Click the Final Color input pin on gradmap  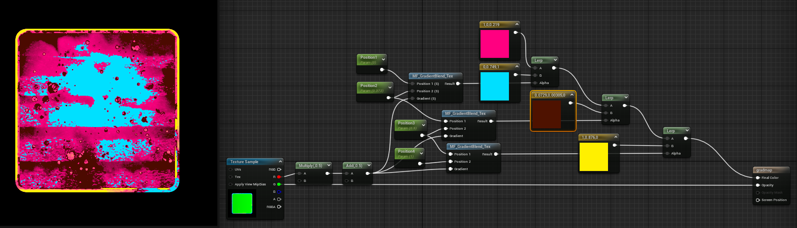click(x=758, y=178)
